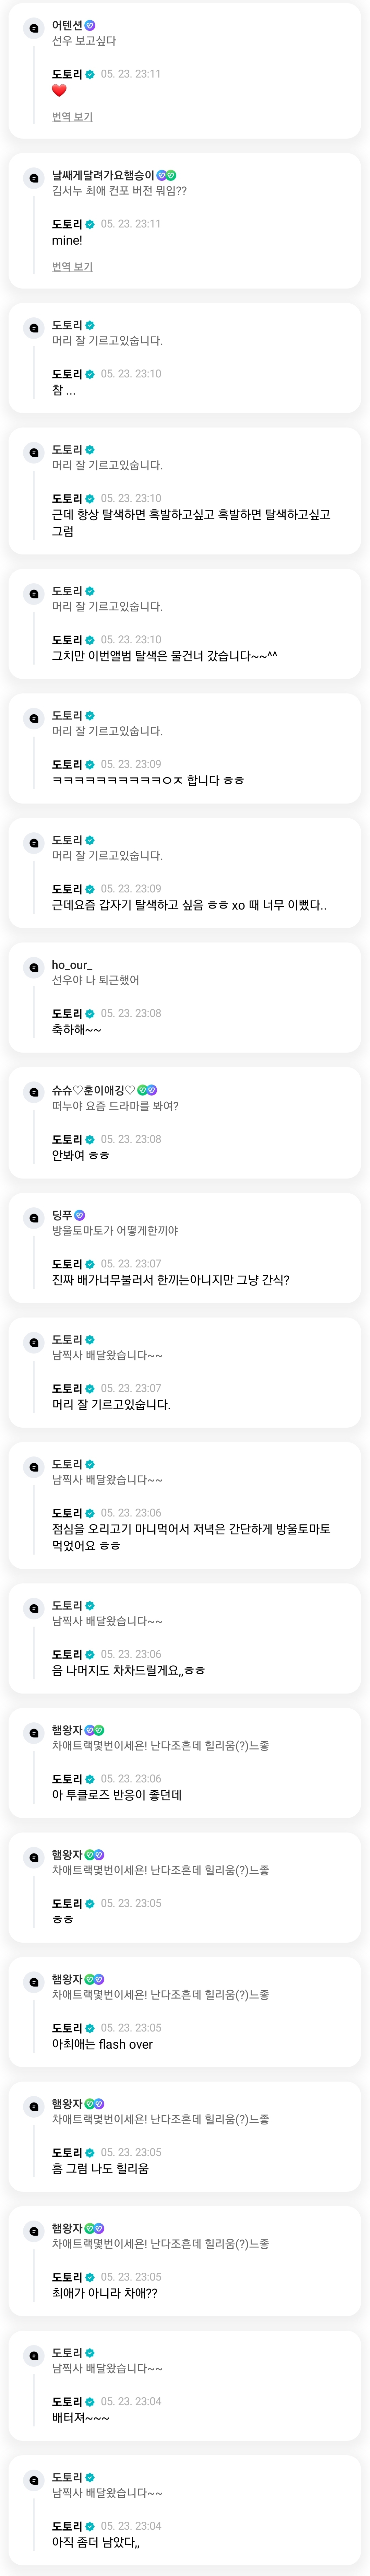The width and height of the screenshot is (370, 2576).
Task: Click the red heart emoji reply
Action: pyautogui.click(x=59, y=91)
